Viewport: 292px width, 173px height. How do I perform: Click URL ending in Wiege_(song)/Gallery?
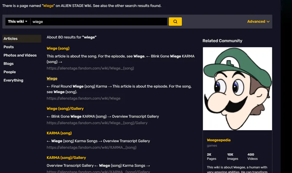tap(97, 123)
